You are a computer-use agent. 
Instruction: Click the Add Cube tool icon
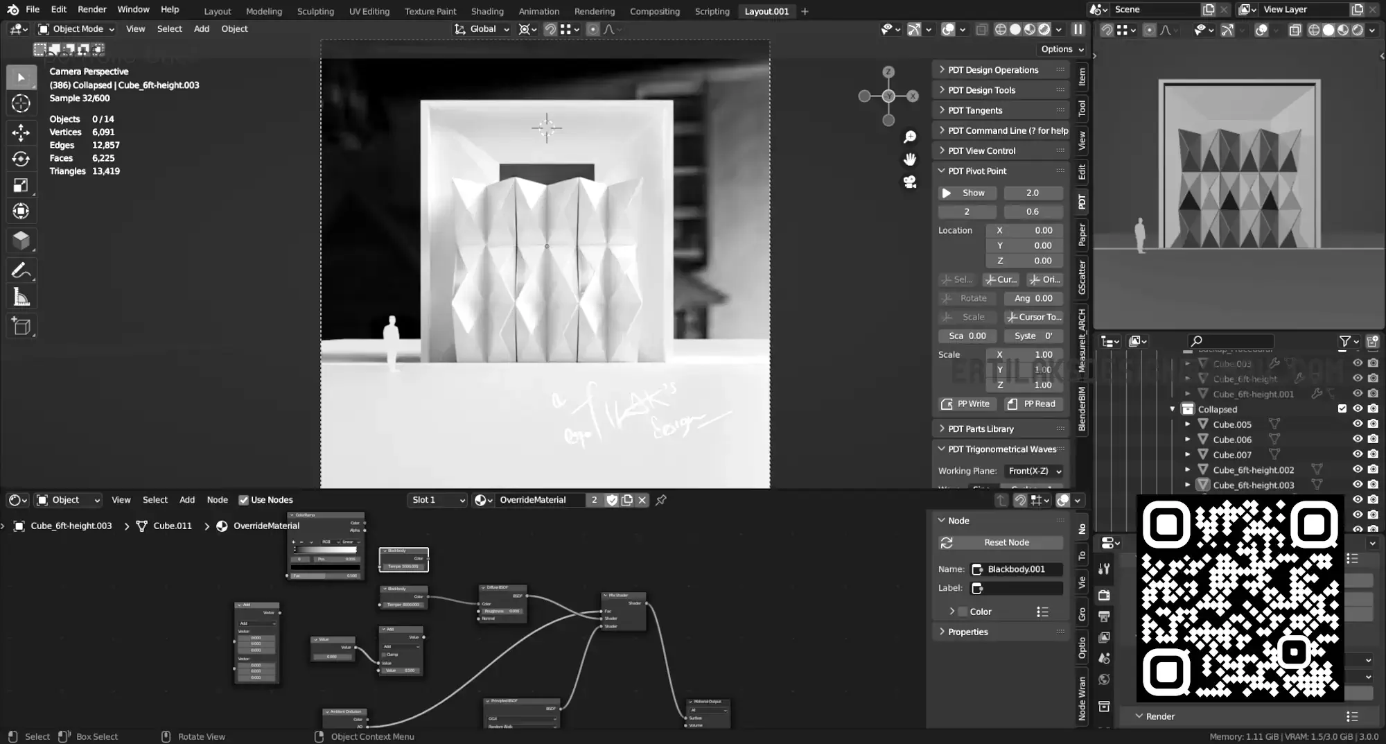(21, 326)
